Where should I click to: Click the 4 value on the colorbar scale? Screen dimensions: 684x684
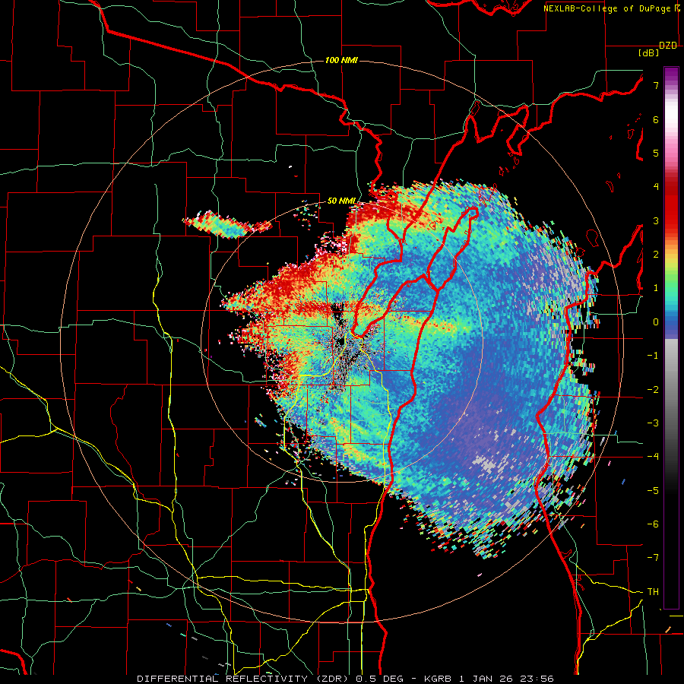[656, 187]
